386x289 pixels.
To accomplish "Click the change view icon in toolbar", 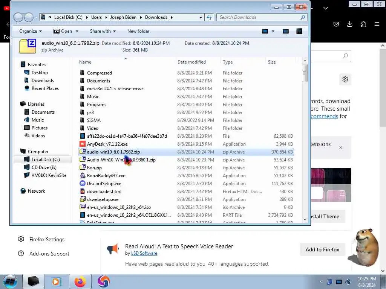I will (x=265, y=31).
